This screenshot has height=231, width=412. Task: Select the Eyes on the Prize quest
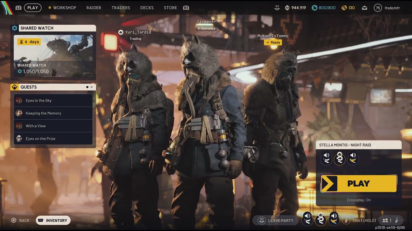[x=53, y=139]
